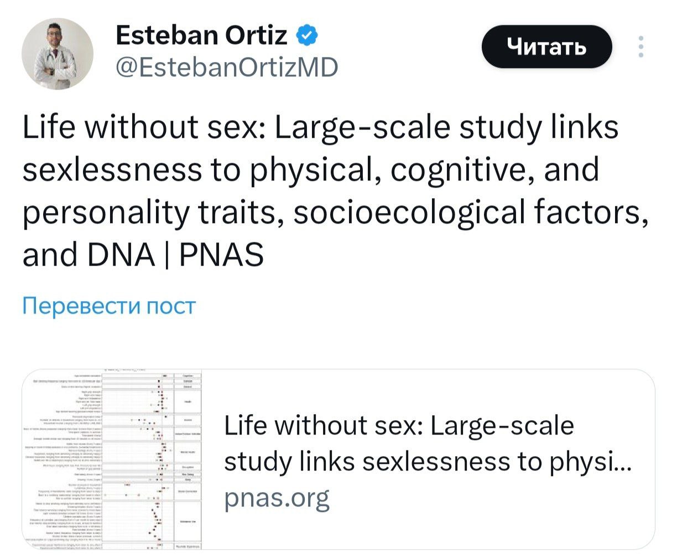Click the @EstebanOrtizMD handle
This screenshot has width=677, height=558.
[226, 68]
